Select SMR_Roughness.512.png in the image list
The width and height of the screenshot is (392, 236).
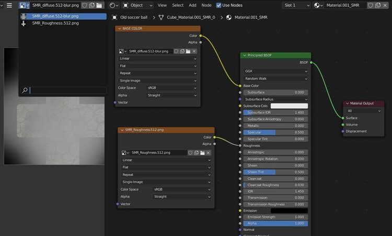[63, 23]
